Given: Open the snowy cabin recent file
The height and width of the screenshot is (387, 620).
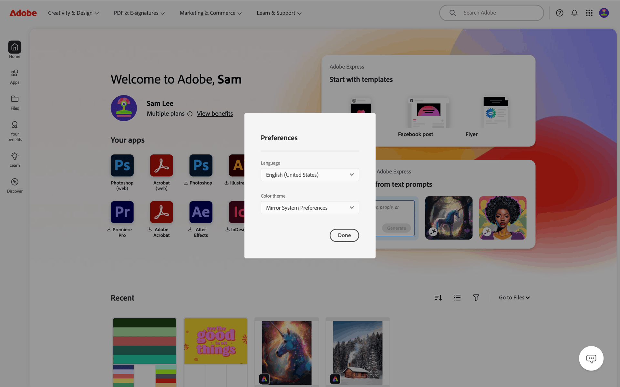Looking at the screenshot, I should click(x=358, y=352).
